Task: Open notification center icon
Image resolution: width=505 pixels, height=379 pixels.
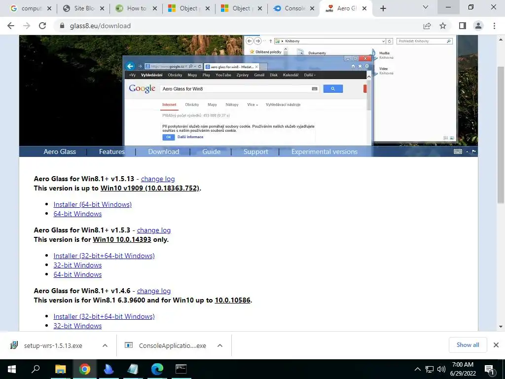Action: coord(490,369)
